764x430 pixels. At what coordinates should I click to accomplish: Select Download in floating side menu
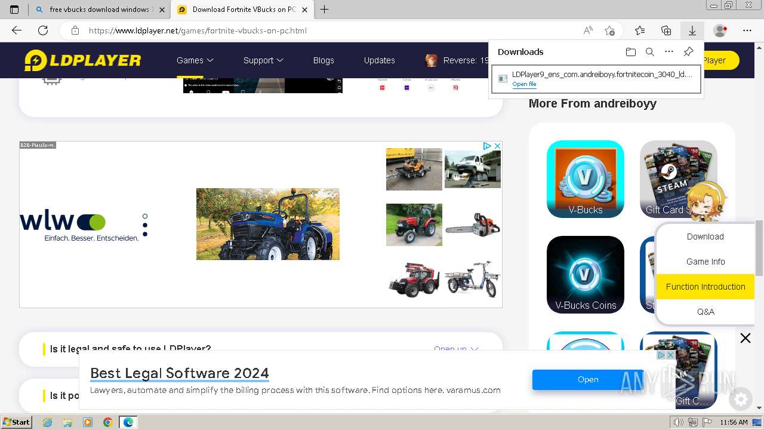[706, 236]
